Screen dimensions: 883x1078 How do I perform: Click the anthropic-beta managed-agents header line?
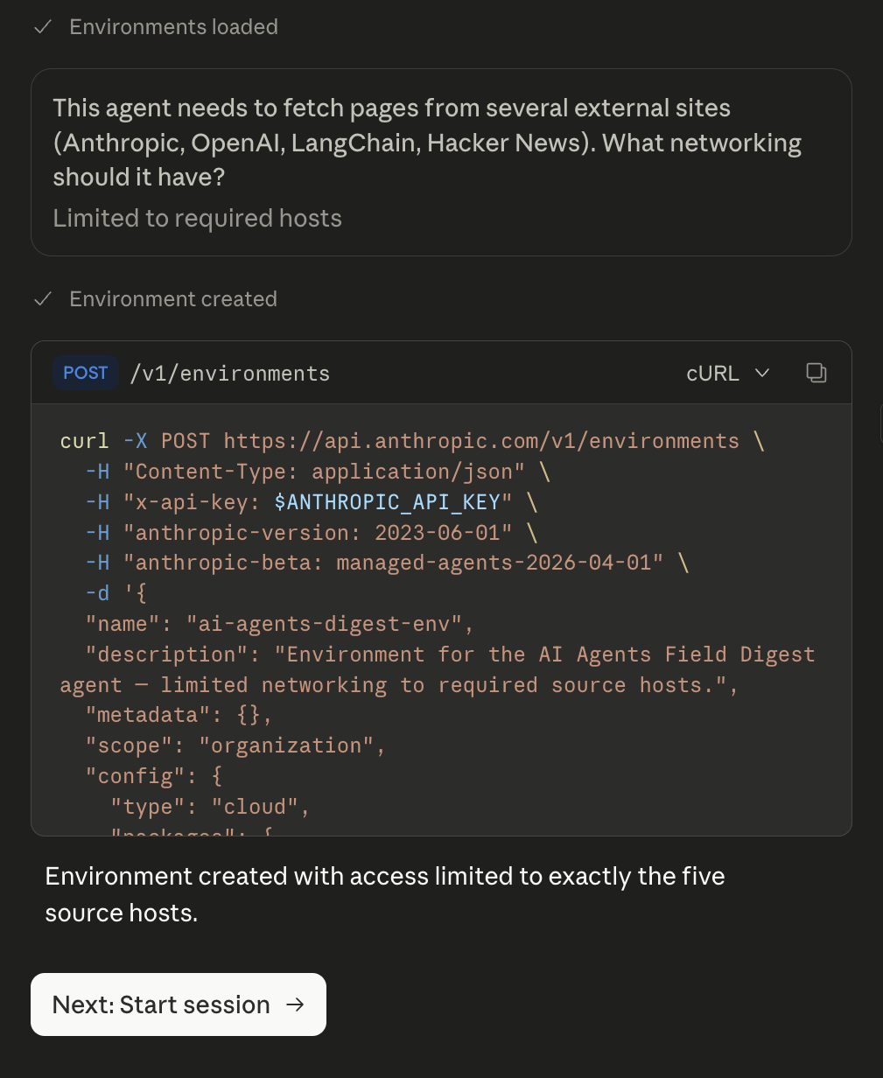[387, 563]
